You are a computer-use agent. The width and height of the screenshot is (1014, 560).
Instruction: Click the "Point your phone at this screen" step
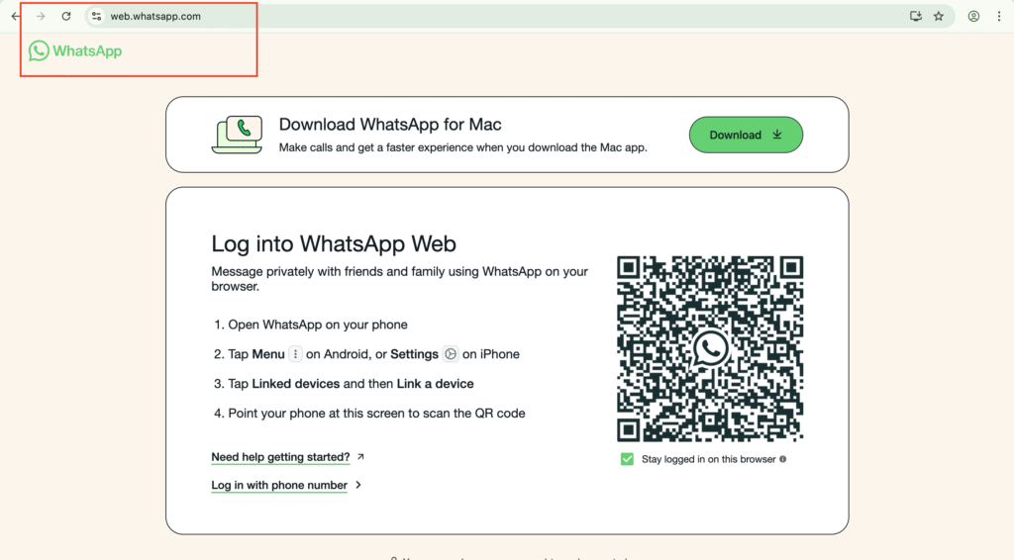coord(376,414)
